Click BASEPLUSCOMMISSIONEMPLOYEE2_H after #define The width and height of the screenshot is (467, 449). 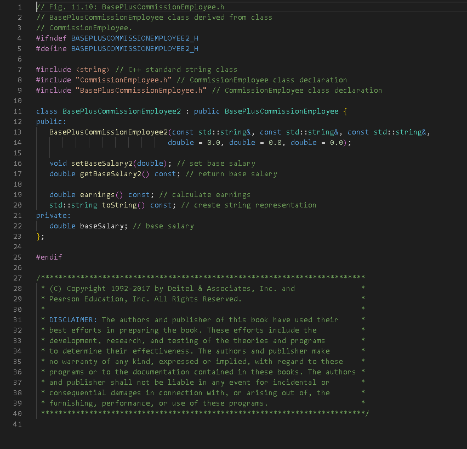coord(135,49)
